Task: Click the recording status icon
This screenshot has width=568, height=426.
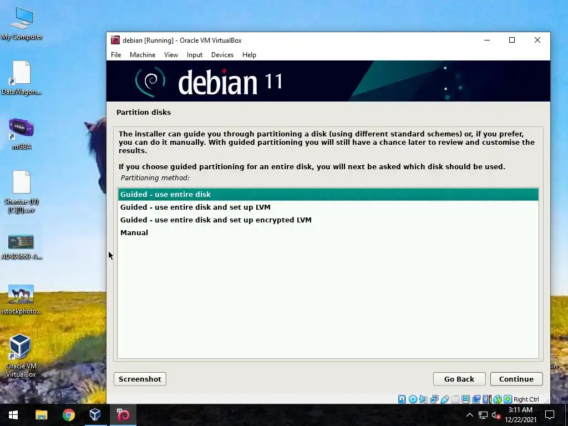Action: 476,399
